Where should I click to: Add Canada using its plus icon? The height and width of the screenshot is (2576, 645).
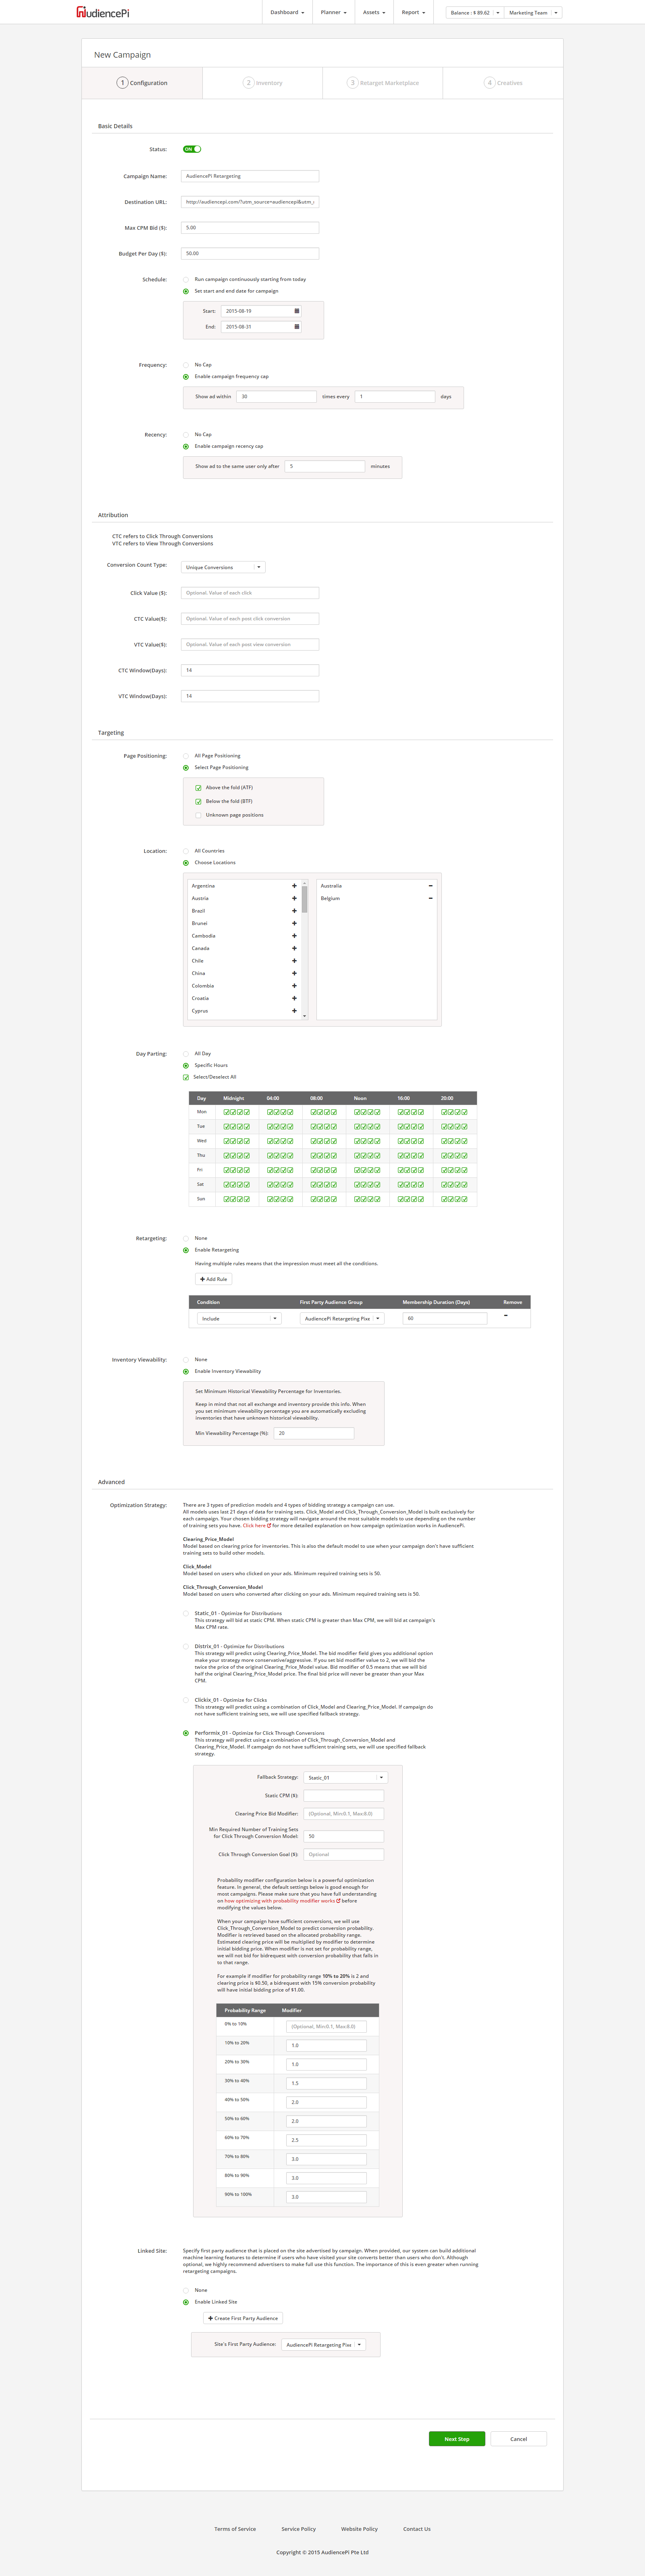(294, 948)
